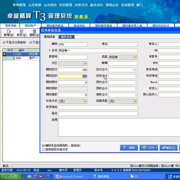Toggle 编码无自动规则时，自动加1 checkbox

(43, 146)
